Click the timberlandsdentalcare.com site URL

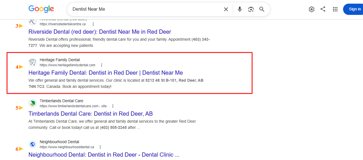coord(73,106)
